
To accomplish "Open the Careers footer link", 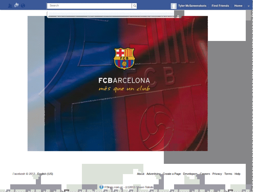I will pyautogui.click(x=205, y=174).
